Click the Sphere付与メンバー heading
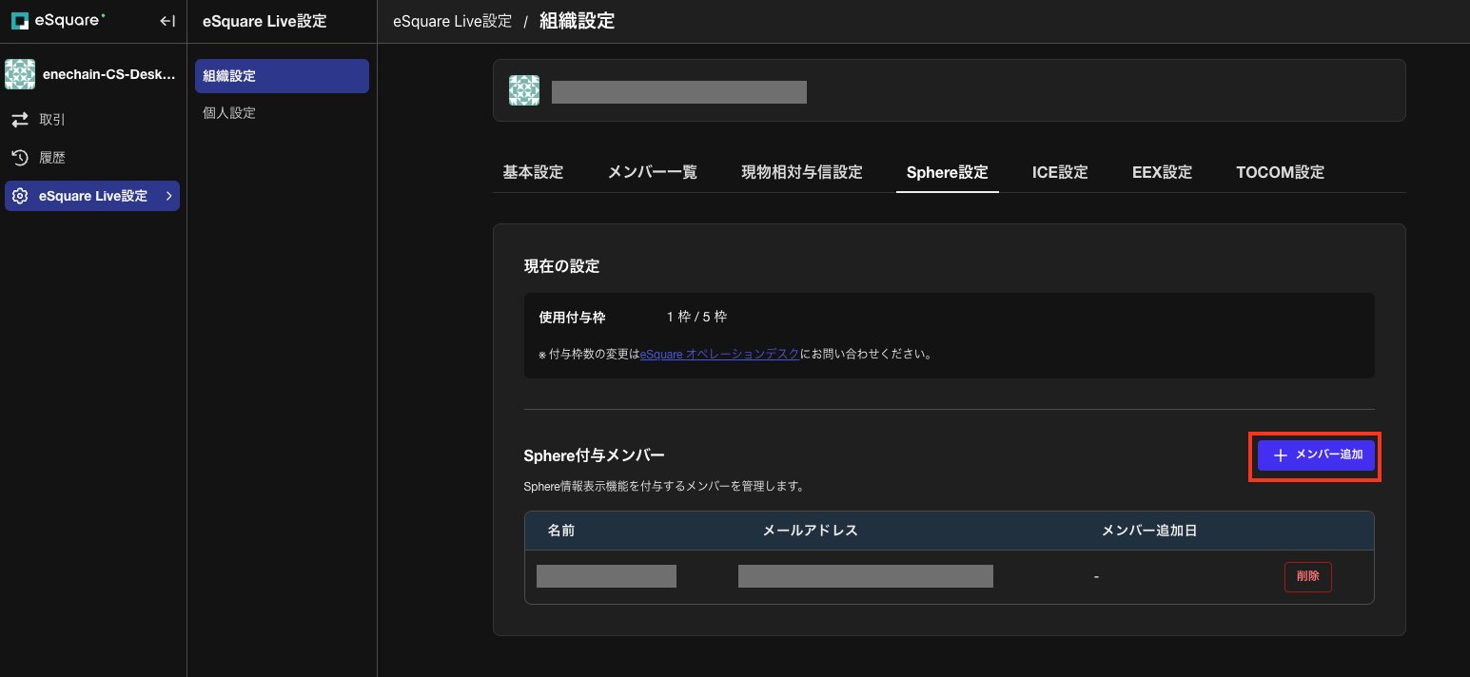Viewport: 1470px width, 677px height. pyautogui.click(x=594, y=455)
